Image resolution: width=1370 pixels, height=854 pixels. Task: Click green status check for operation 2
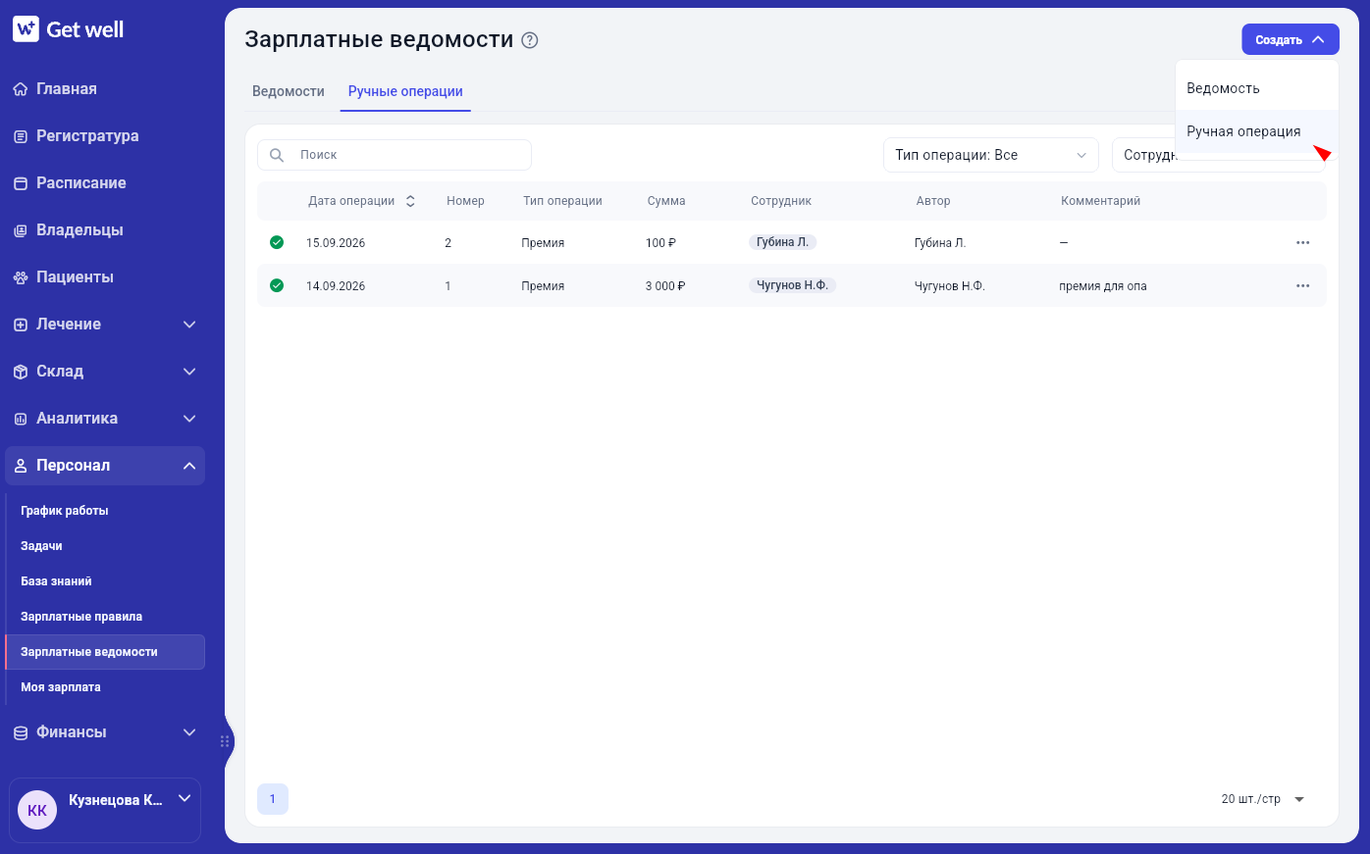[x=277, y=242]
